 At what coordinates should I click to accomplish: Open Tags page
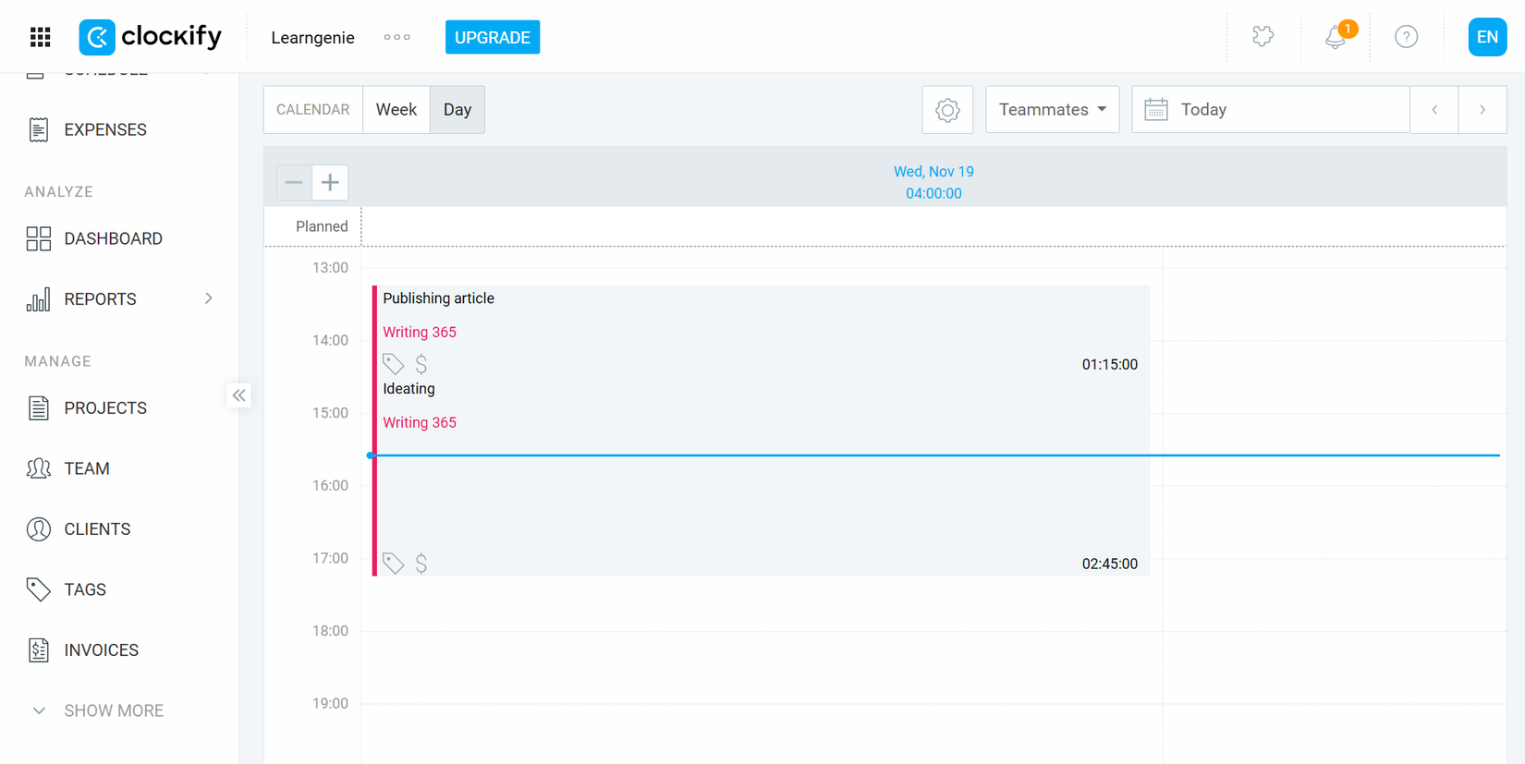(x=85, y=589)
